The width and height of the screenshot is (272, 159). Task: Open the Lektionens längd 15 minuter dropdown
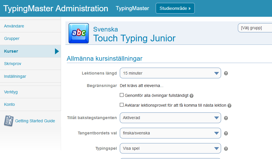170,73
